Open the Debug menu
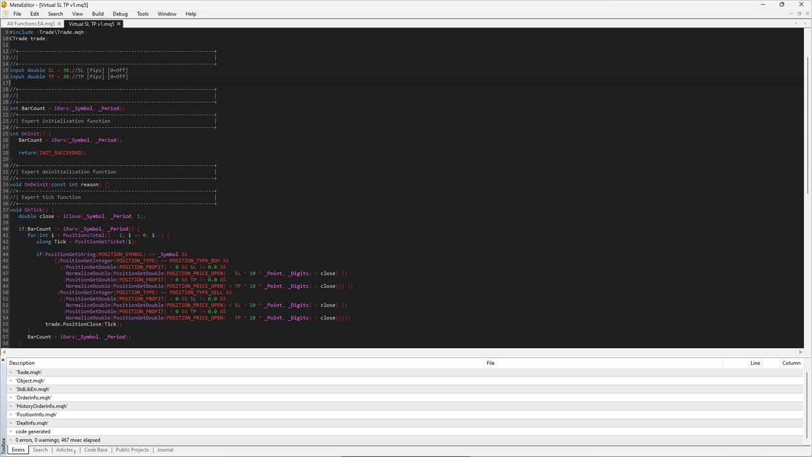 coord(120,14)
